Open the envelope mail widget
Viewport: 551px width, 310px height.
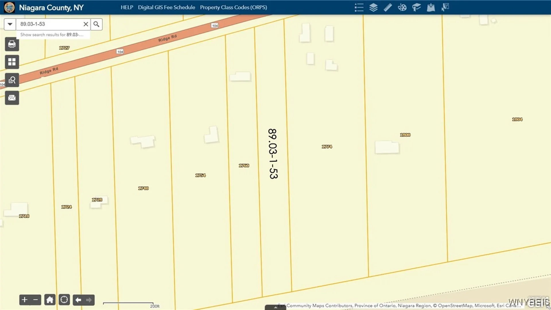12,98
